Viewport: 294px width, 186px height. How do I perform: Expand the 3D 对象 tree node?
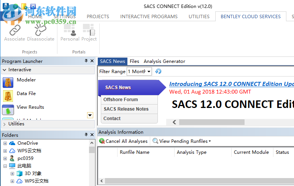[12, 173]
